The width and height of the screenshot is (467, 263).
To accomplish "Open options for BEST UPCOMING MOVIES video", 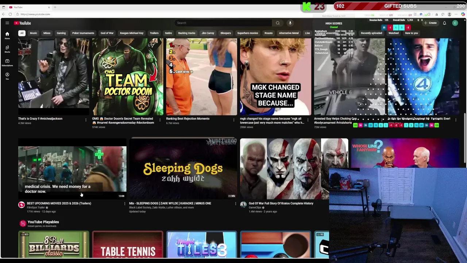I will point(124,204).
